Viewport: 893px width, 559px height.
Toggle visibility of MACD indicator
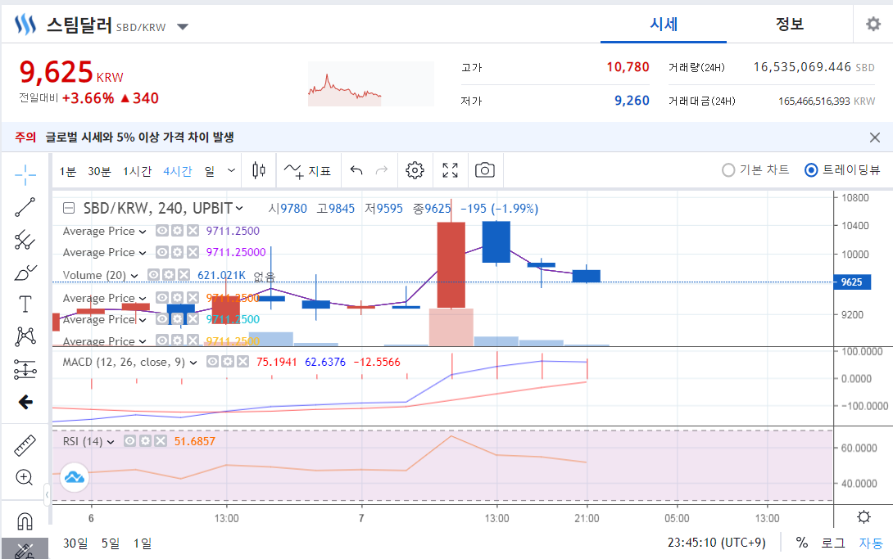212,362
